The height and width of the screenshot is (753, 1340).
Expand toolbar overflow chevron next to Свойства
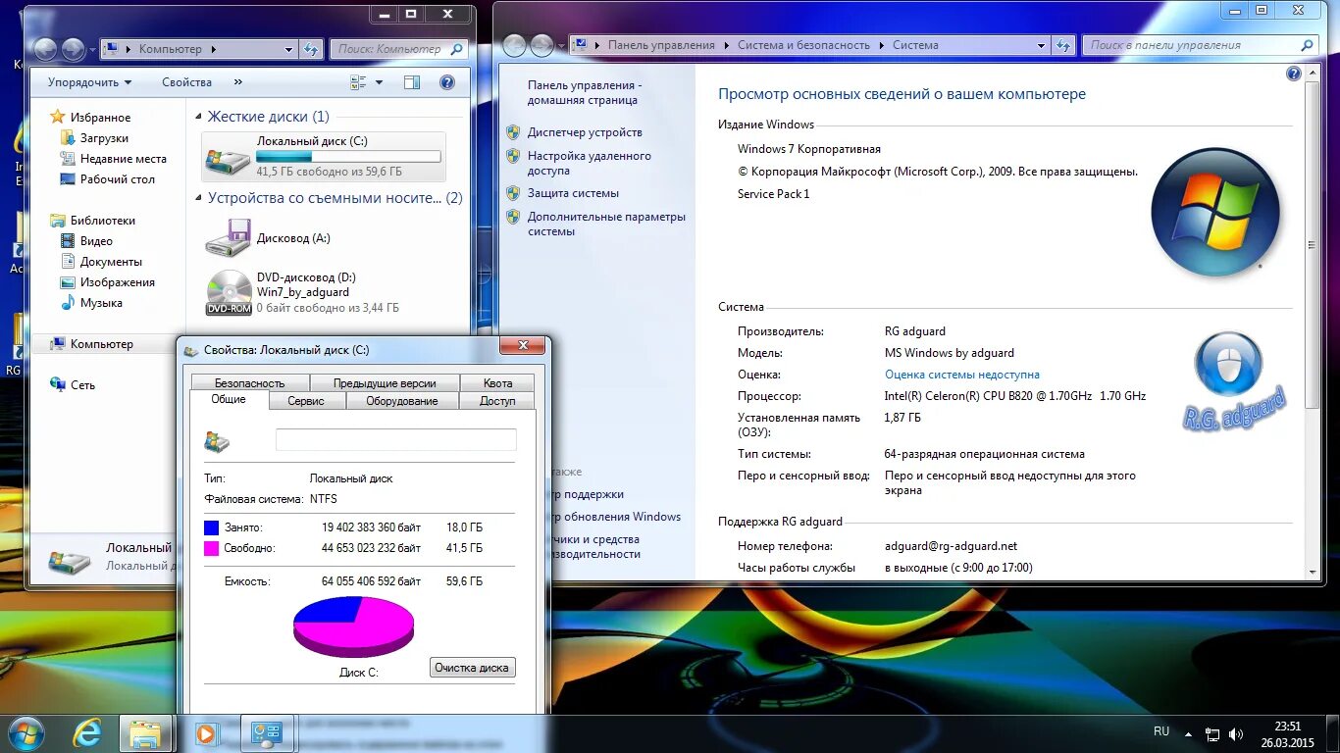tap(238, 82)
